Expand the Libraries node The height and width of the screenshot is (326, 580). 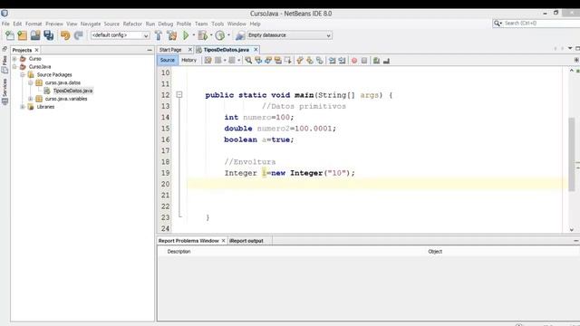point(23,107)
